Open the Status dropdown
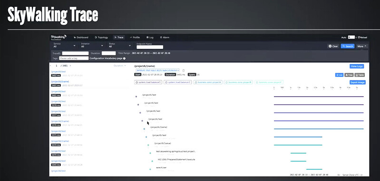The image size is (380, 181). click(x=120, y=45)
